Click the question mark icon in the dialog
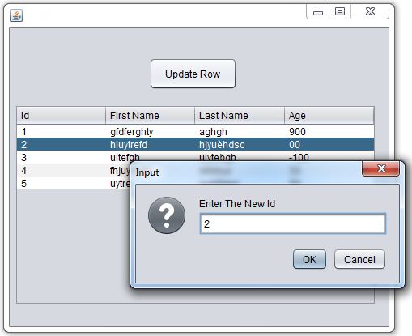This screenshot has height=336, width=412. click(167, 215)
